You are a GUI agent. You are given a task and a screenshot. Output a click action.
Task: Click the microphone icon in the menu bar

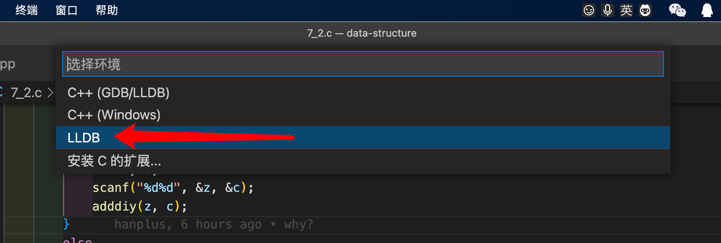point(608,10)
